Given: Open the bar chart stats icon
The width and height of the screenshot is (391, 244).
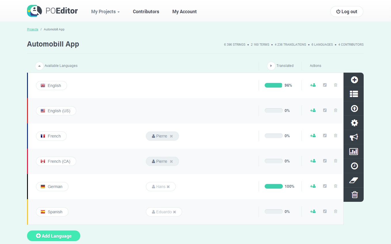Looking at the screenshot, I should coord(354,152).
